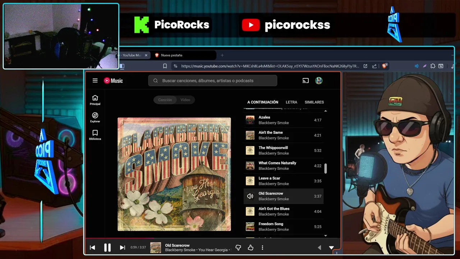Skip to previous track
This screenshot has height=259, width=460.
(x=92, y=247)
